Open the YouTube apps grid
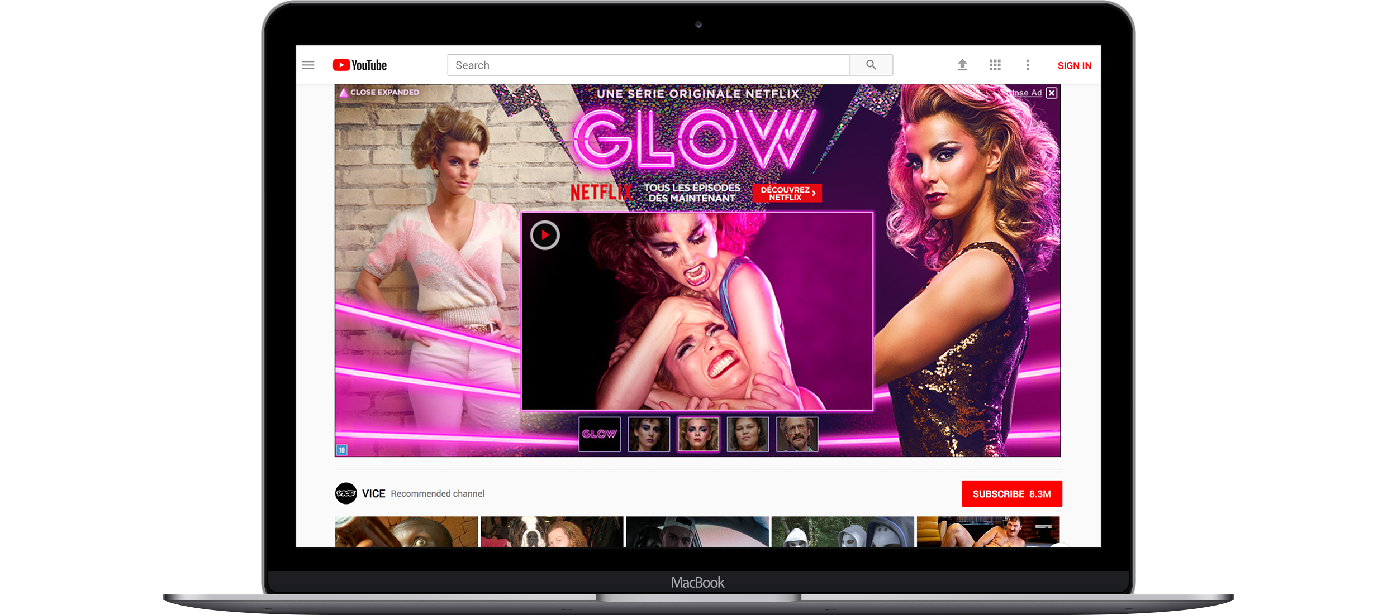 point(995,65)
